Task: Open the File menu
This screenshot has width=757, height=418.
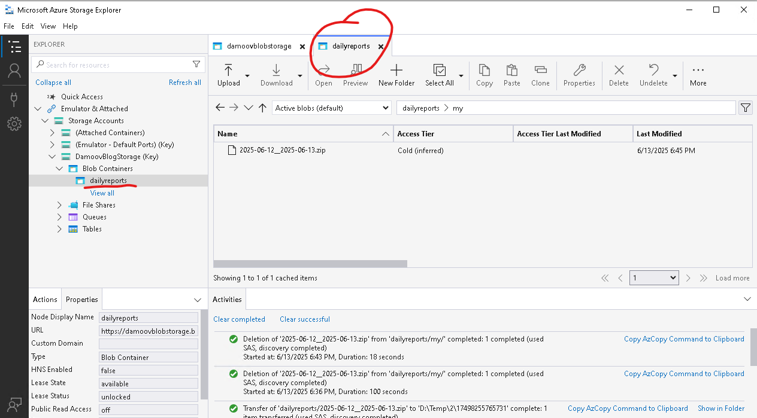Action: (x=9, y=26)
